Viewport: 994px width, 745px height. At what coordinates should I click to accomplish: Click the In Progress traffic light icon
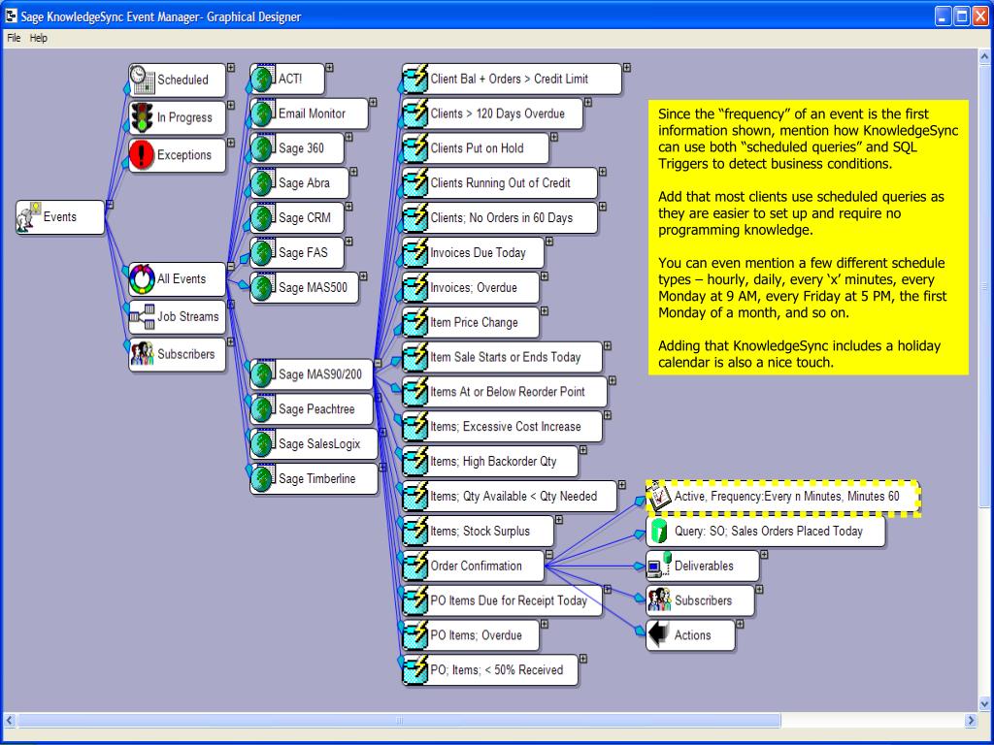click(142, 117)
